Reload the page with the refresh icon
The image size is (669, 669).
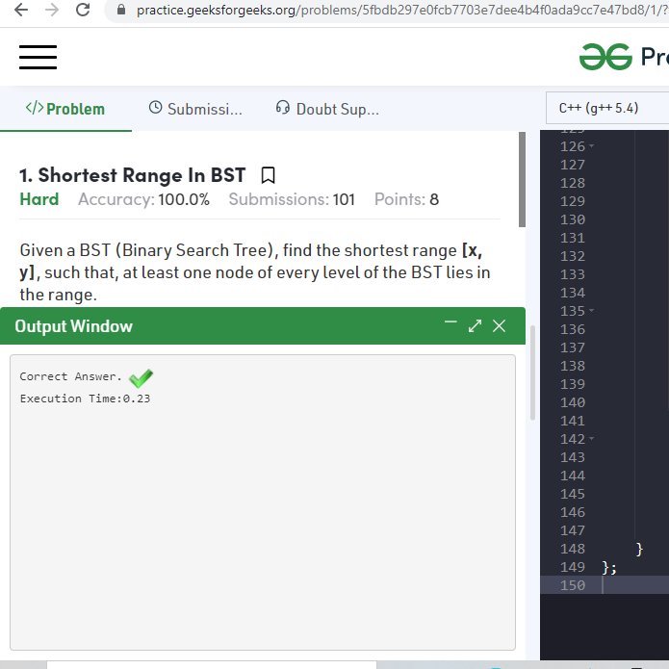coord(83,10)
